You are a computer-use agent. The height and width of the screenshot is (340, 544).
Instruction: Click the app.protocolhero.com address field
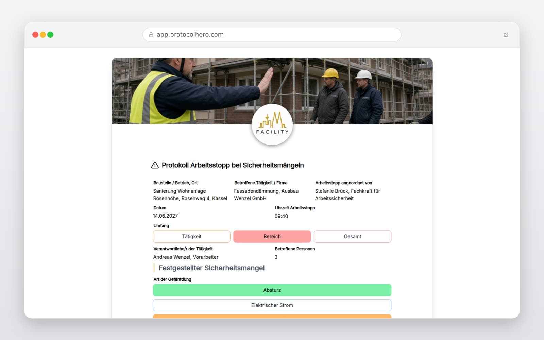tap(272, 35)
